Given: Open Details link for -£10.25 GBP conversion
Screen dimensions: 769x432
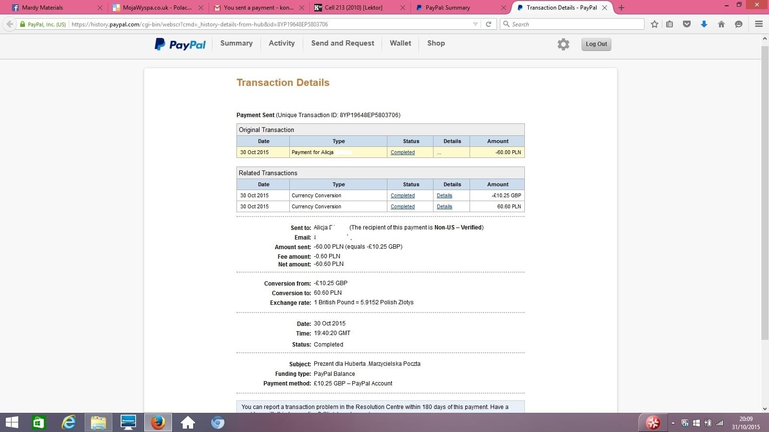Looking at the screenshot, I should [x=445, y=195].
